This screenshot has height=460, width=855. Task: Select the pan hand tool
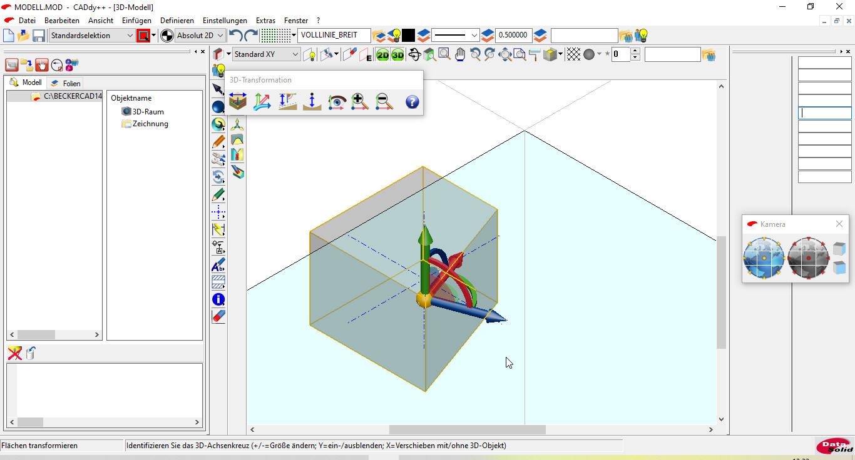(460, 55)
